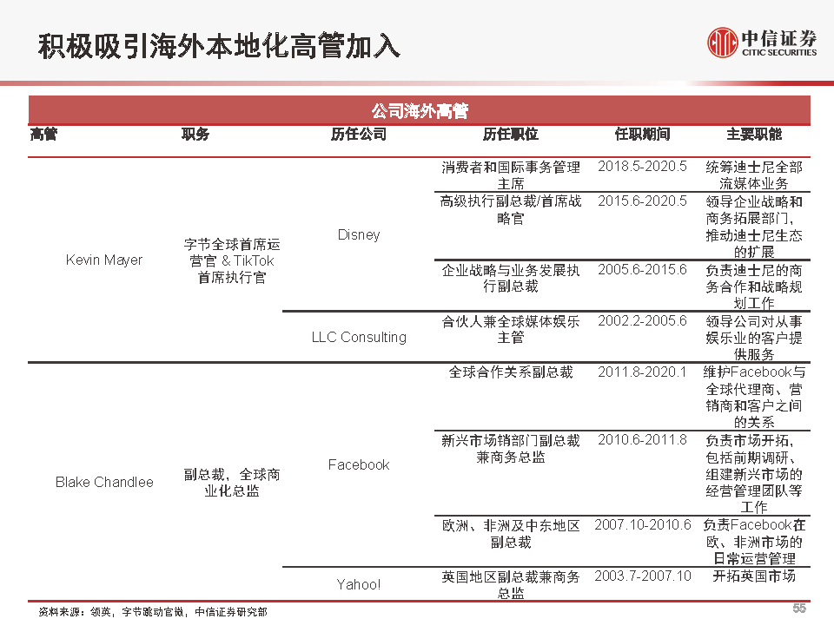Click the 负责Facebook在欧、非洲市场 cell
834x632 pixels.
point(754,542)
